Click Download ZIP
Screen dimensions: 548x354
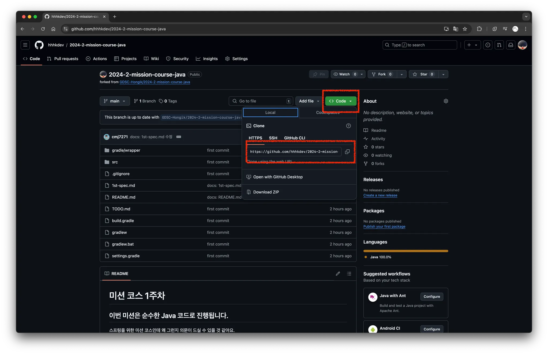tap(266, 192)
